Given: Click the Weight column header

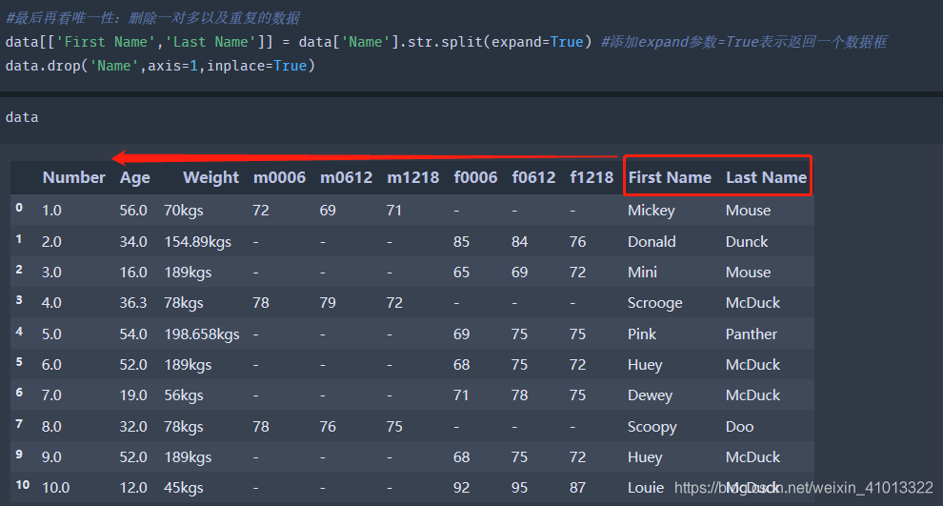Looking at the screenshot, I should coord(211,178).
